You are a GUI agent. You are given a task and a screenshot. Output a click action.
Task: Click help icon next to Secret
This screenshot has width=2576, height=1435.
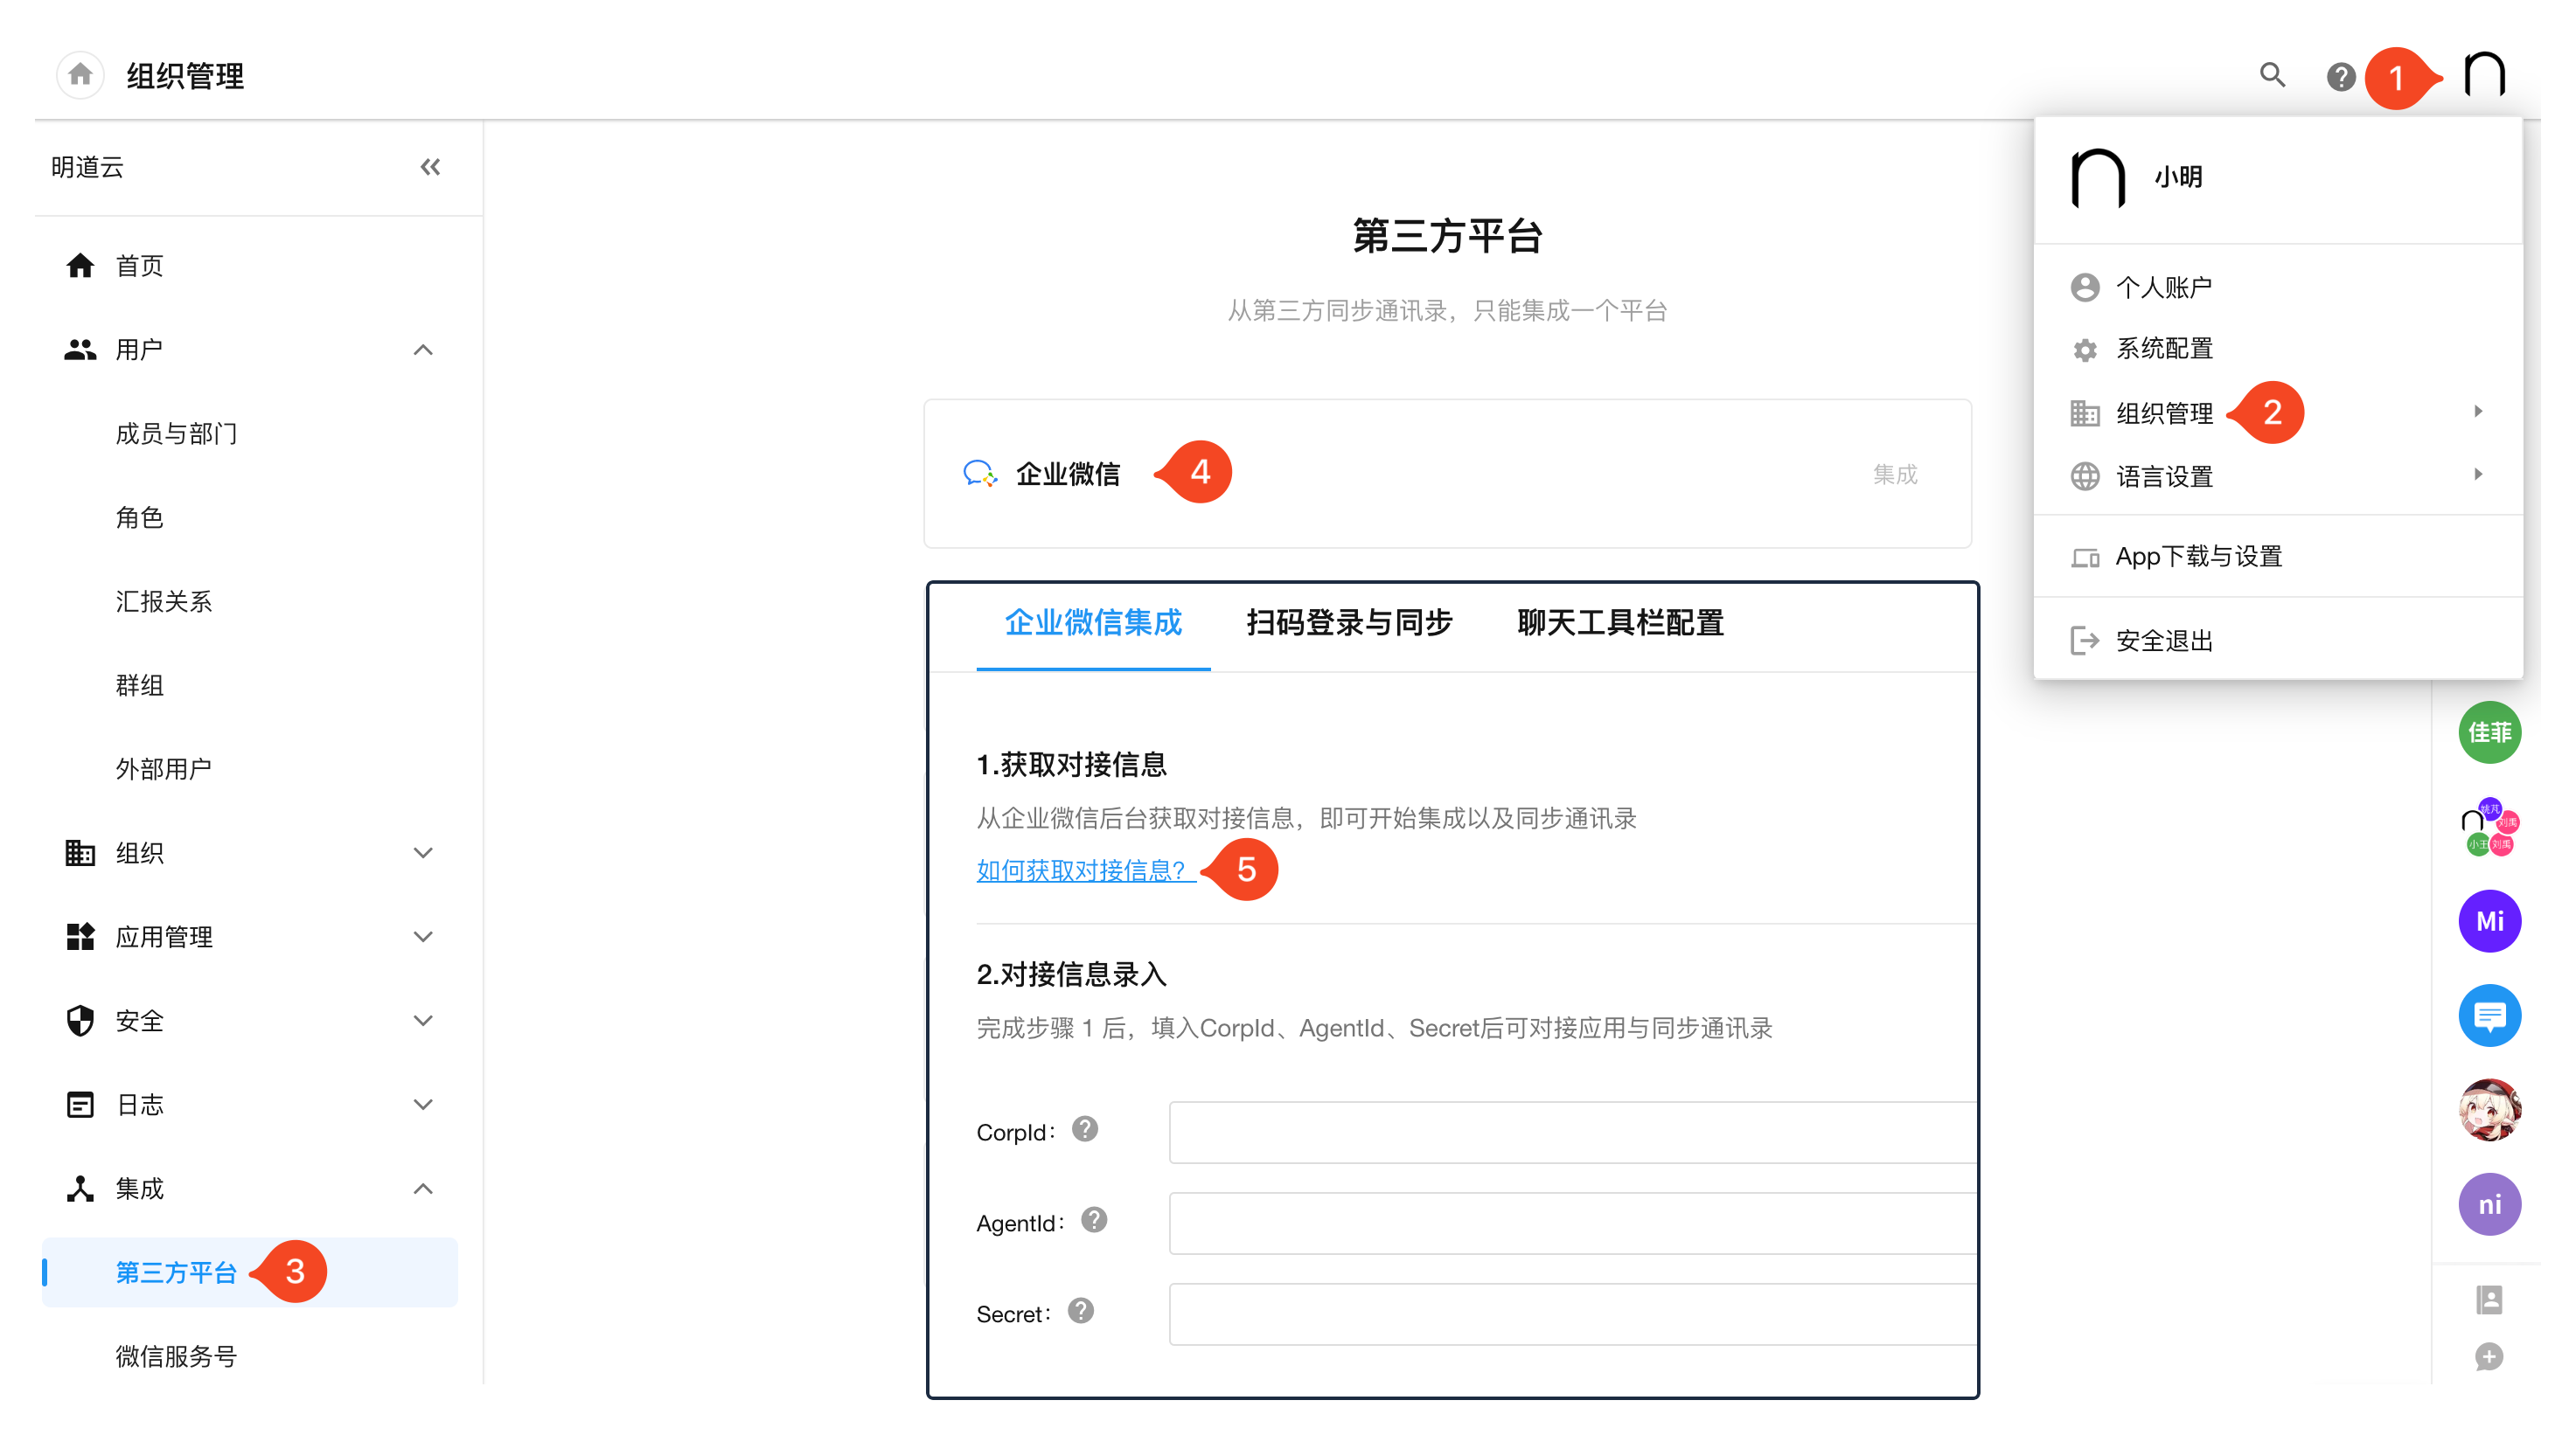point(1080,1311)
